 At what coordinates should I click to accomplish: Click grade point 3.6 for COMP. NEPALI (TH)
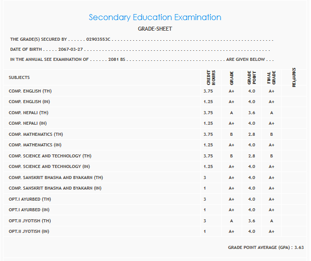point(251,113)
